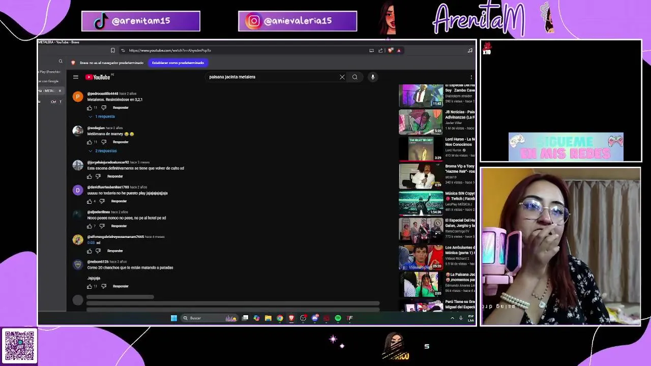Dislike the comment by @nelson6126
651x366 pixels.
[104, 286]
